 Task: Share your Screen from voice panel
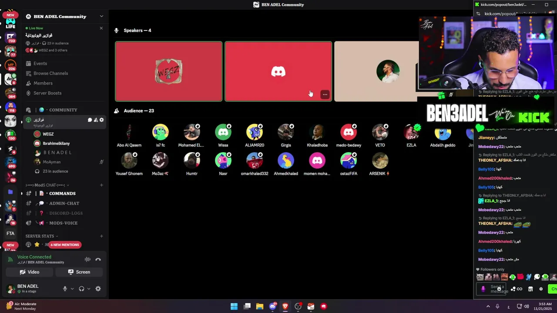pyautogui.click(x=79, y=272)
